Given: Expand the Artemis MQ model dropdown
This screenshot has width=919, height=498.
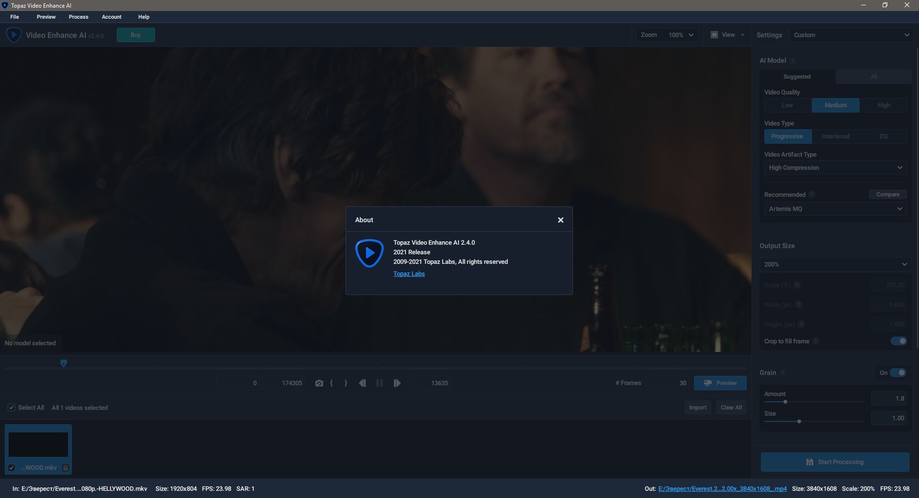Looking at the screenshot, I should tap(835, 209).
